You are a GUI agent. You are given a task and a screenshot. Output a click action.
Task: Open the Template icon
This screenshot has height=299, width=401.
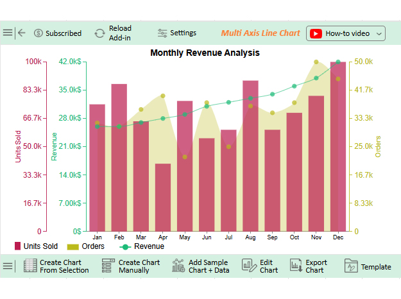tap(350, 266)
